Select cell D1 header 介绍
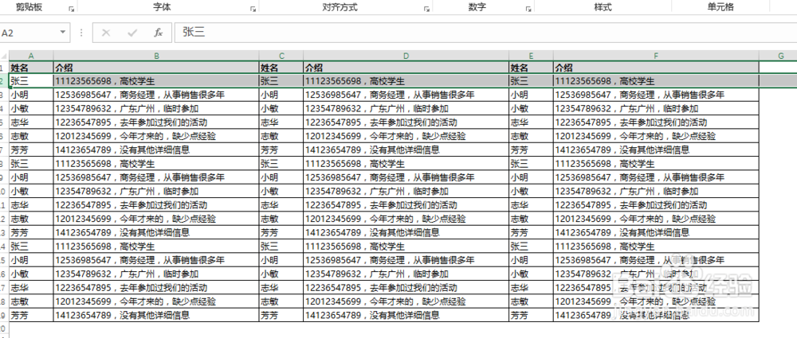Viewport: 797px width, 338px height. pos(406,68)
